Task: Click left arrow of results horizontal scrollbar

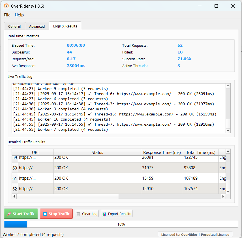Action: [x=14, y=196]
